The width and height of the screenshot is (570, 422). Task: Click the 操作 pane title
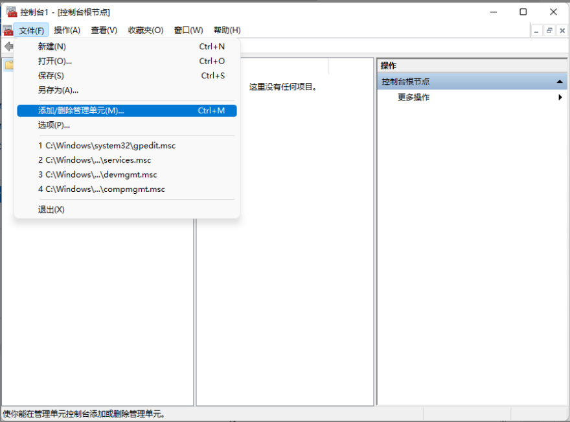[x=388, y=66]
